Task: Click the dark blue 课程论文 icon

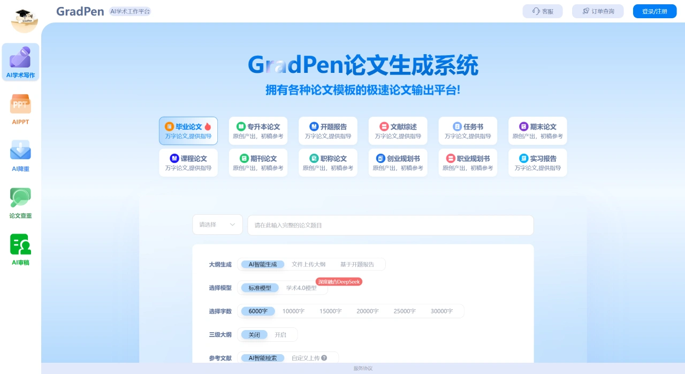Action: 174,159
